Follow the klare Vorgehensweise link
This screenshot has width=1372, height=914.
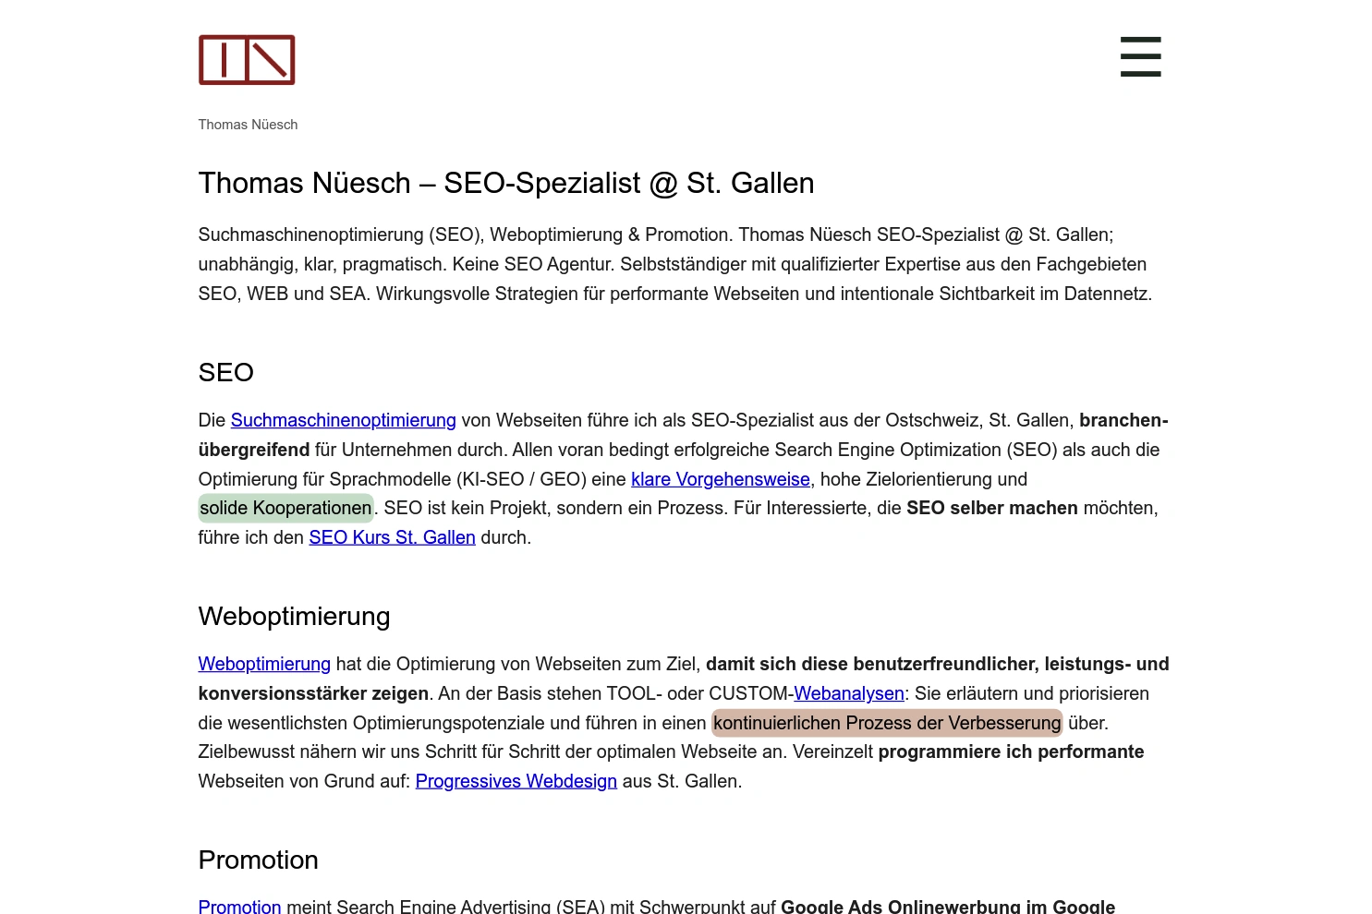coord(720,479)
